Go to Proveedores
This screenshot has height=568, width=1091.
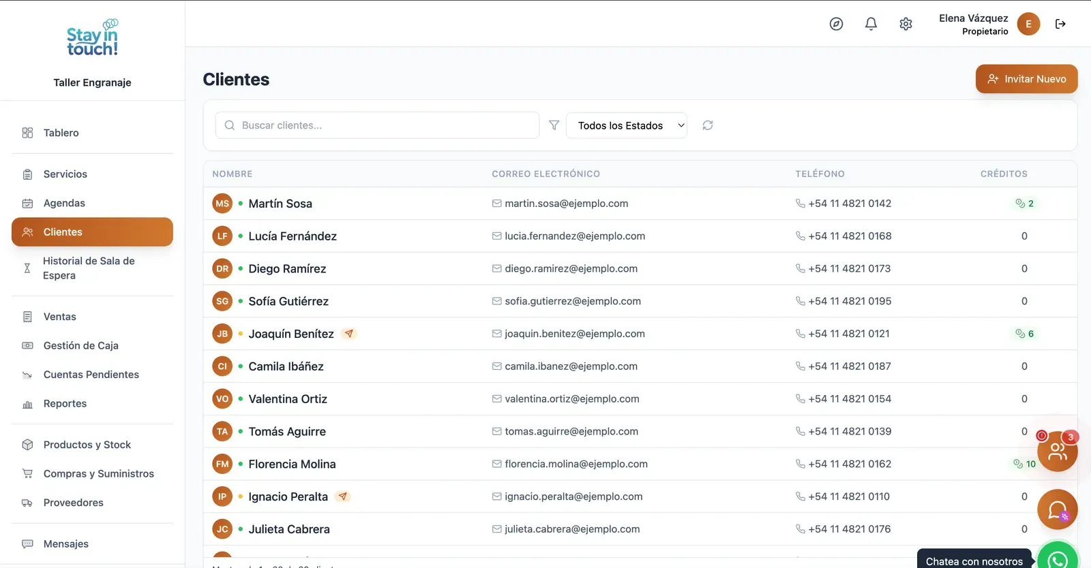(x=92, y=503)
